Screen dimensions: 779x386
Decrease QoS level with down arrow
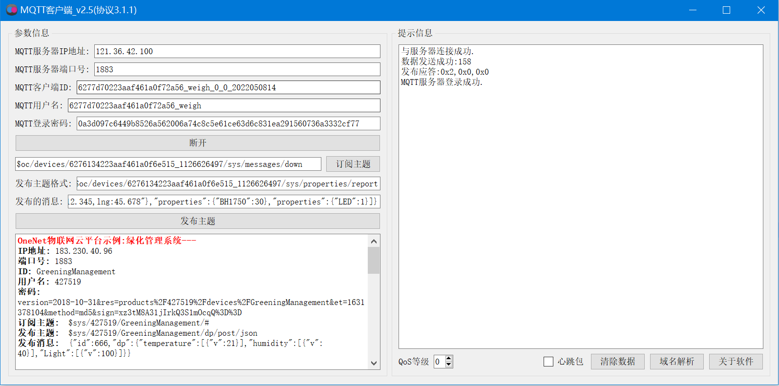click(449, 365)
